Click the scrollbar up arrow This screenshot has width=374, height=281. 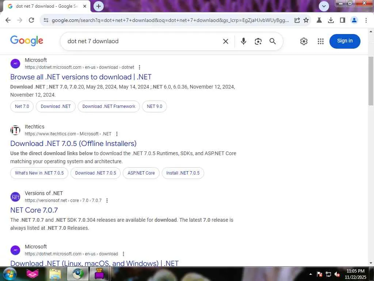click(371, 31)
